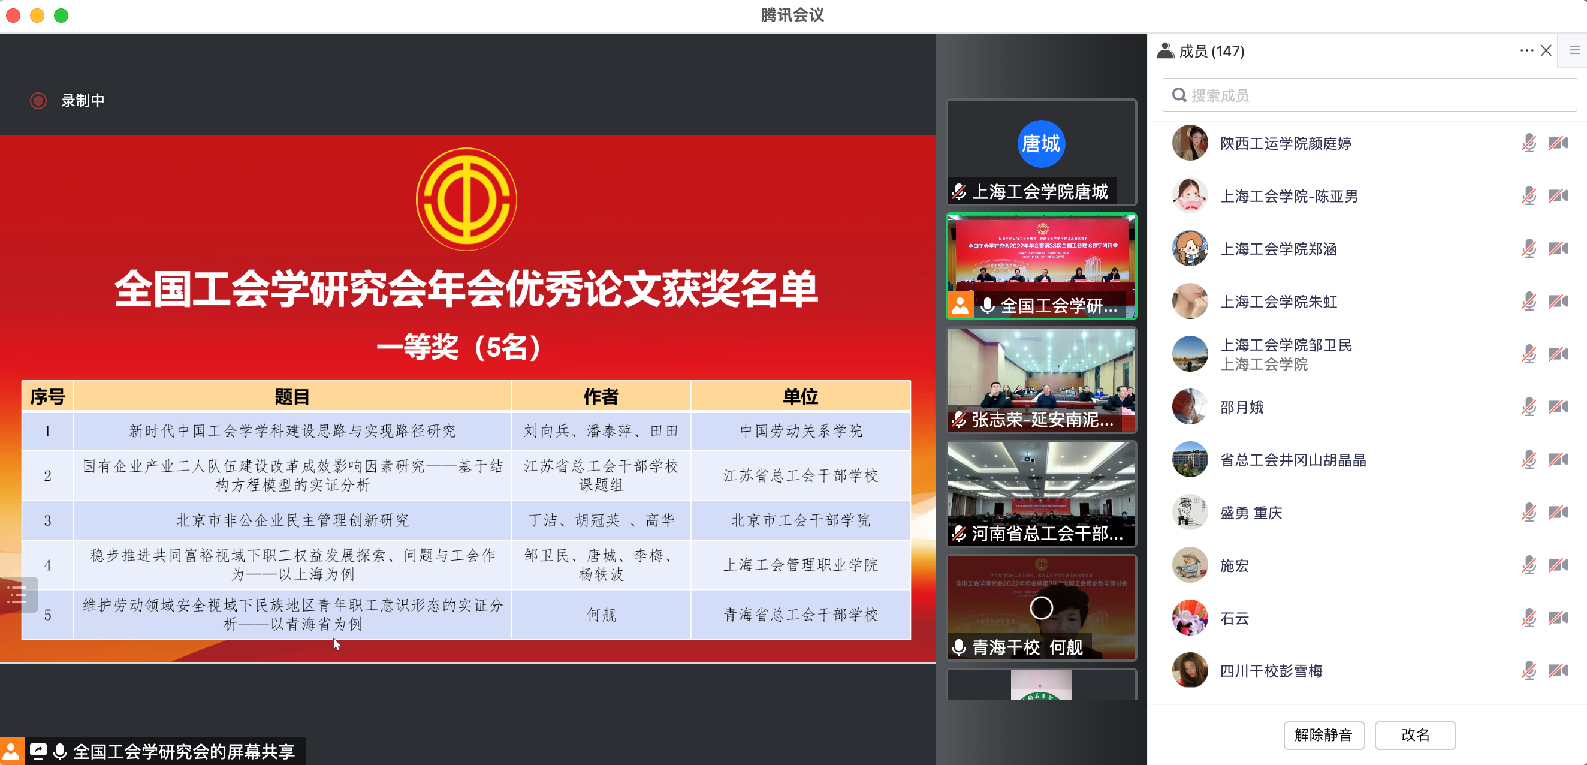Toggle camera for 上海工会学院朱虹

tap(1558, 302)
